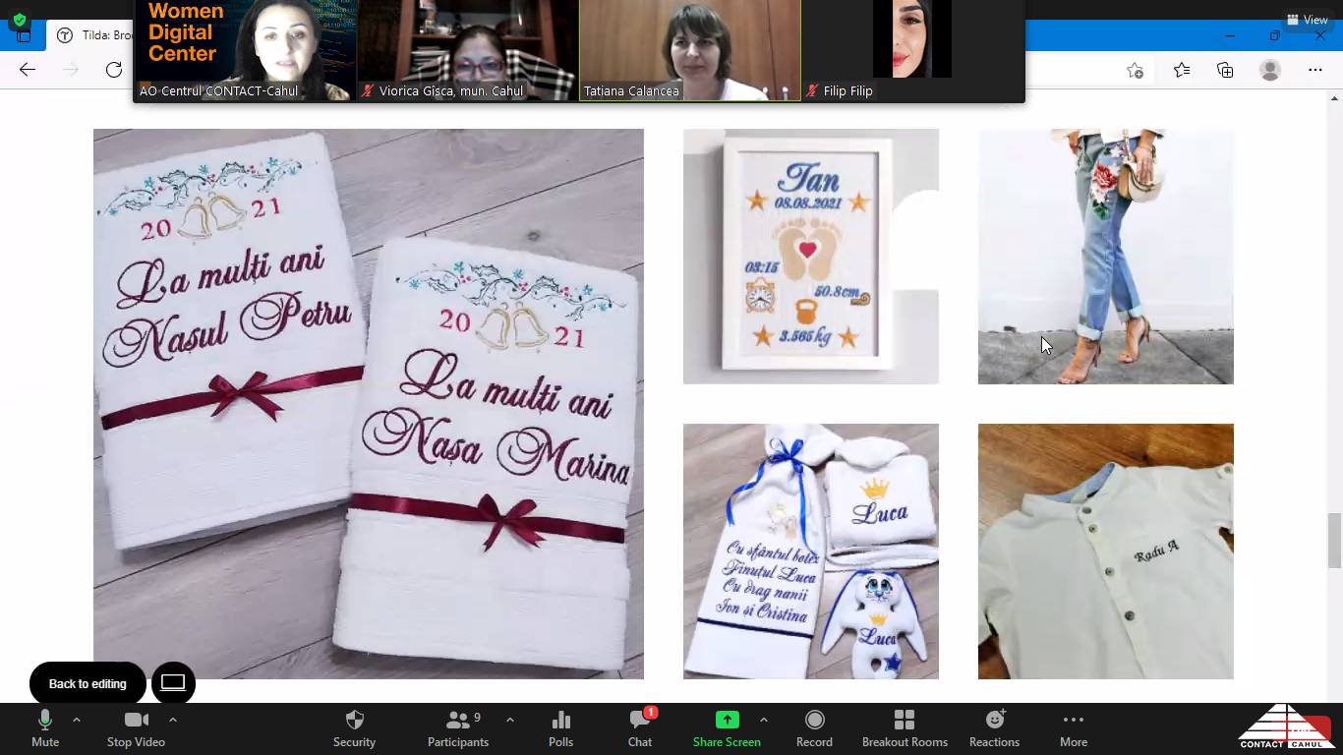The image size is (1343, 755).
Task: Open the More options menu
Action: click(1073, 721)
